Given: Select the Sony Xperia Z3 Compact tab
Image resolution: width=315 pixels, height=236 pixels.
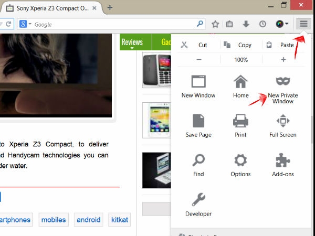Looking at the screenshot, I should point(51,8).
